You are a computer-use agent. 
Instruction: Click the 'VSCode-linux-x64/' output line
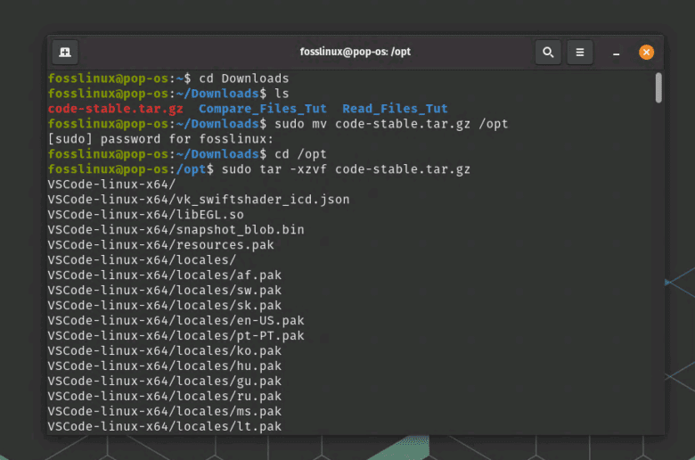point(111,184)
